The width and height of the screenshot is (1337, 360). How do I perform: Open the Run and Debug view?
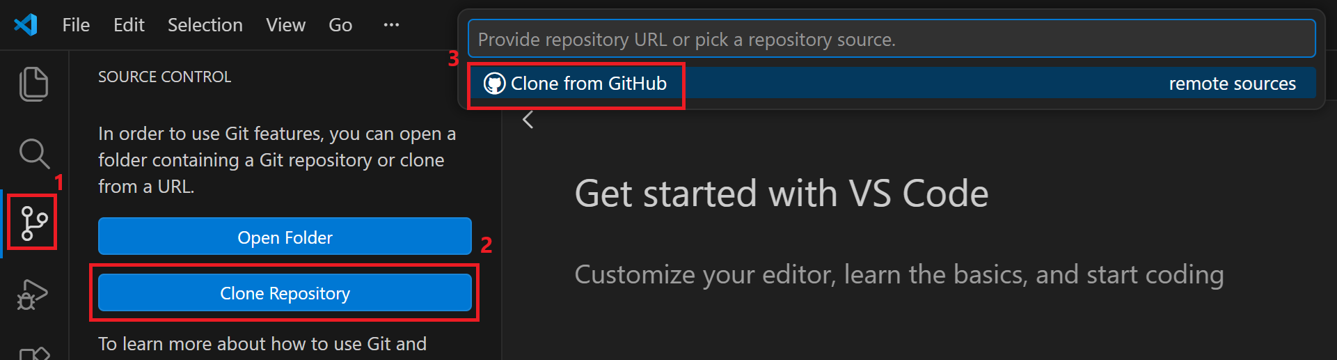pos(32,295)
